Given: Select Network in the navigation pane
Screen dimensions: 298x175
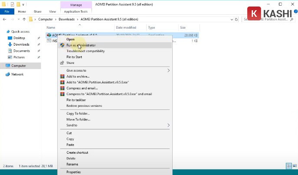Looking at the screenshot, I should [17, 74].
